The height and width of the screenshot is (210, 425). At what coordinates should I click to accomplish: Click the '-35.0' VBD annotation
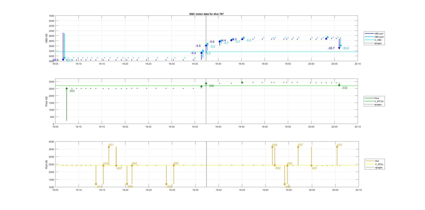click(x=345, y=48)
